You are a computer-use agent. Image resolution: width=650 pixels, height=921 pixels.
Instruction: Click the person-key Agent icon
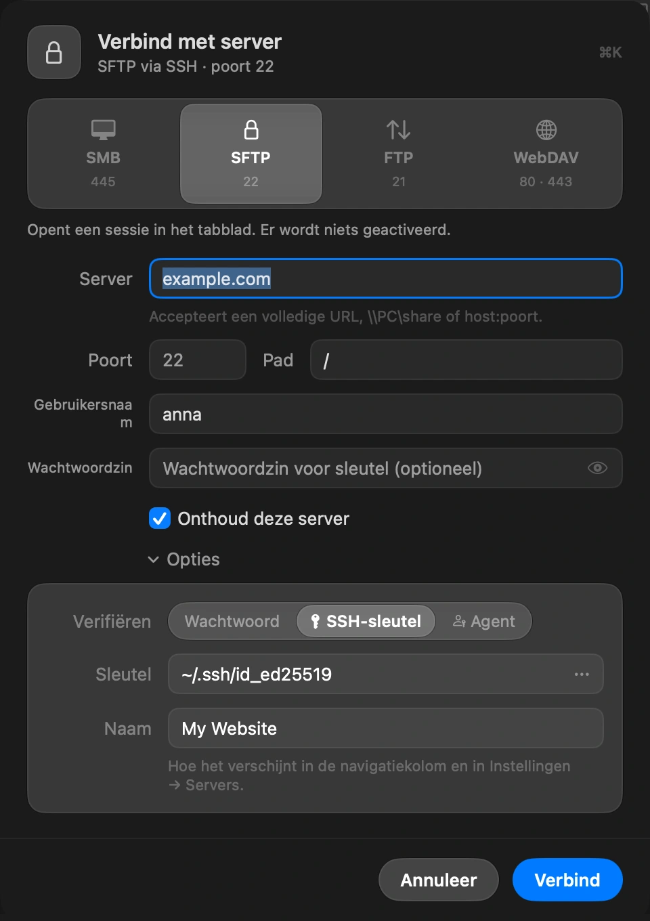[459, 622]
